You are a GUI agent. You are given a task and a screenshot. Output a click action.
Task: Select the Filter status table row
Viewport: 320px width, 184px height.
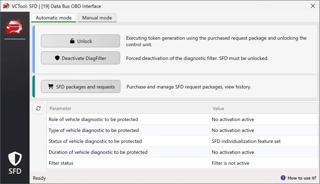(x=125, y=163)
